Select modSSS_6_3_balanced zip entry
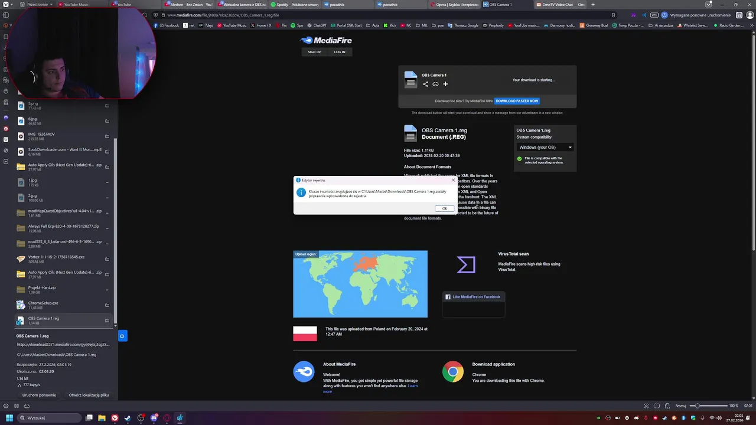This screenshot has height=425, width=756. tap(63, 244)
